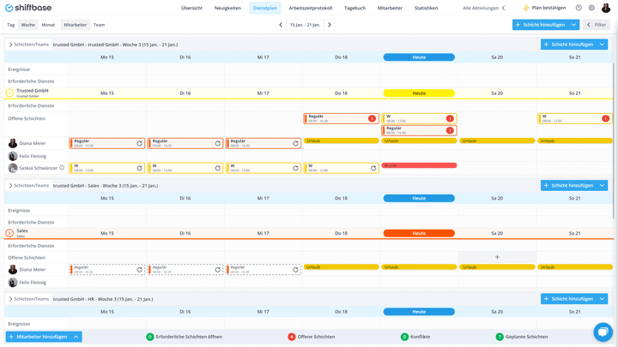Open dropdown arrow beside top Schicht hinzufügen
This screenshot has height=347, width=618.
point(574,25)
